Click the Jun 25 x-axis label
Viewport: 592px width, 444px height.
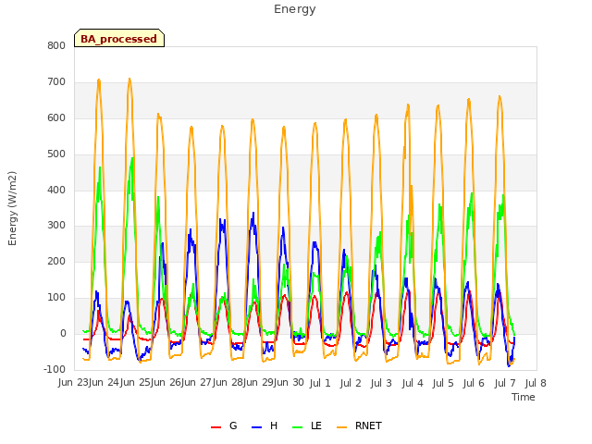(x=134, y=383)
